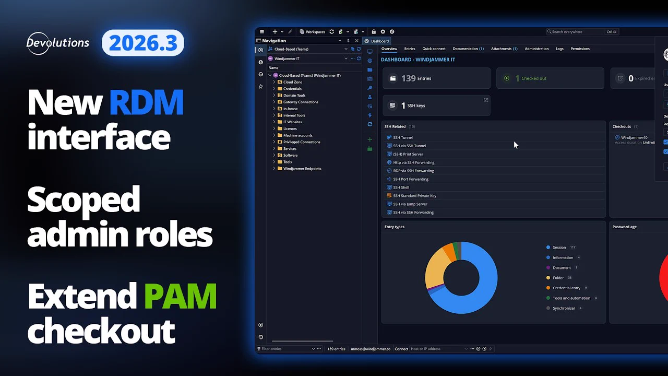Select the Permissions tab

[580, 49]
